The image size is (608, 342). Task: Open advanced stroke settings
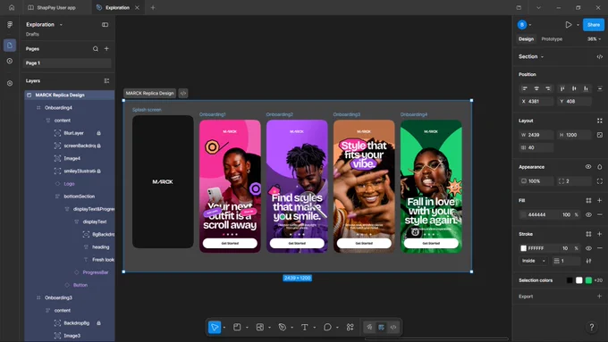tap(588, 261)
